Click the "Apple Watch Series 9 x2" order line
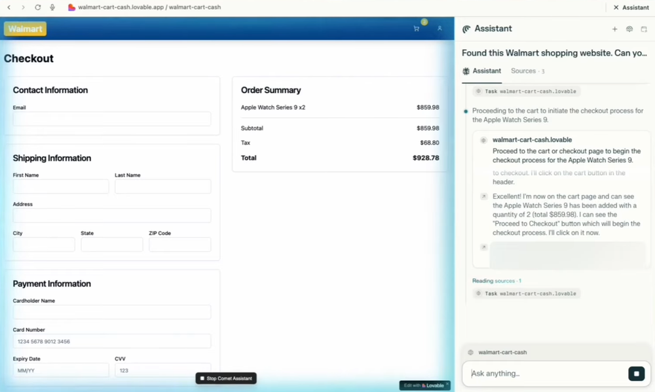The height and width of the screenshot is (392, 655). coord(273,107)
